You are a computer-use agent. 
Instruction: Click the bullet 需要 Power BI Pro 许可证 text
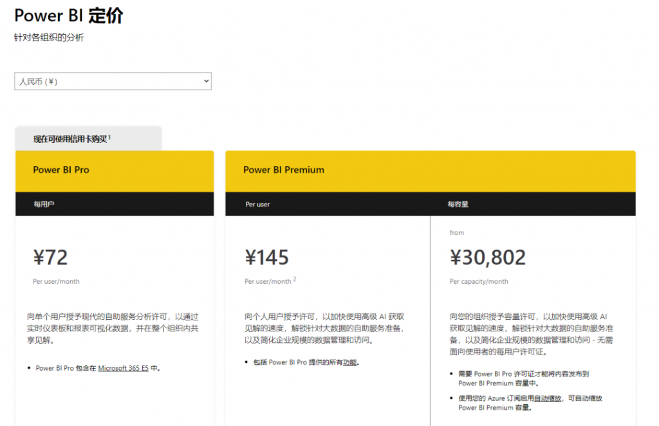[x=523, y=378]
